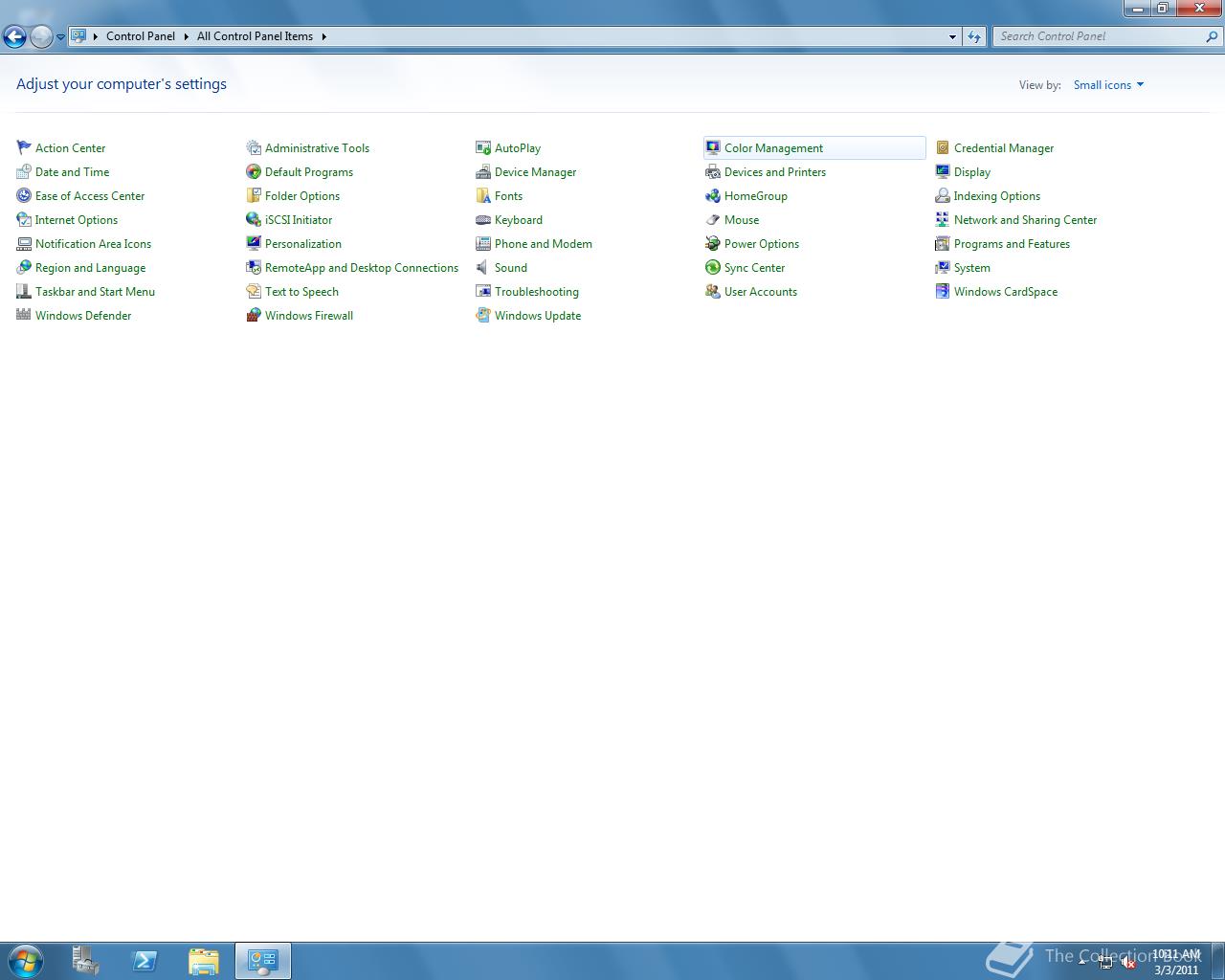Open the View by Small icons dropdown
Viewport: 1225px width, 980px height.
[x=1108, y=85]
